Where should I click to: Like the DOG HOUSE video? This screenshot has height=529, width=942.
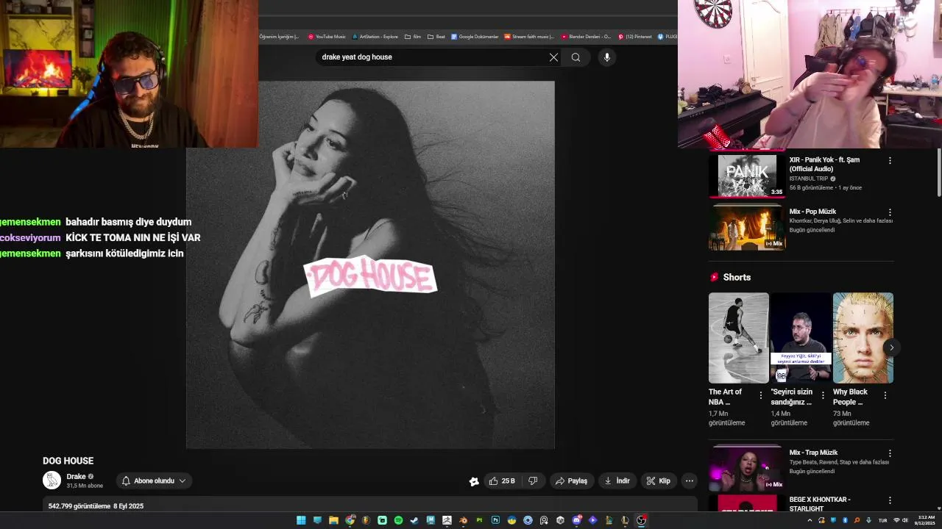503,481
